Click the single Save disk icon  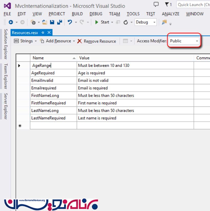coord(52,22)
